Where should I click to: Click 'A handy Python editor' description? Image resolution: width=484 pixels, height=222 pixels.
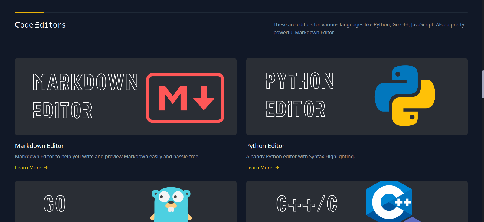(300, 156)
